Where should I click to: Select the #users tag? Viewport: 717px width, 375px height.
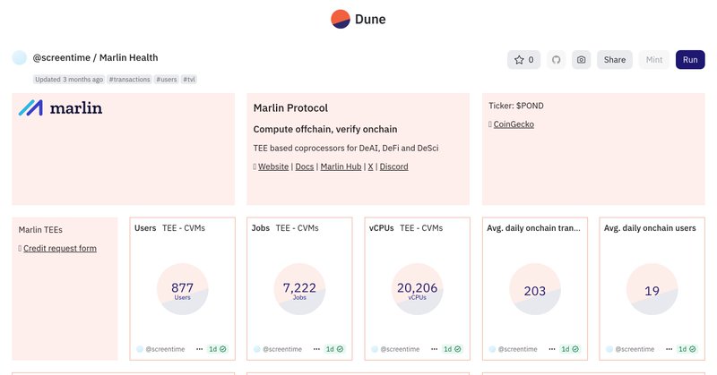[x=167, y=80]
